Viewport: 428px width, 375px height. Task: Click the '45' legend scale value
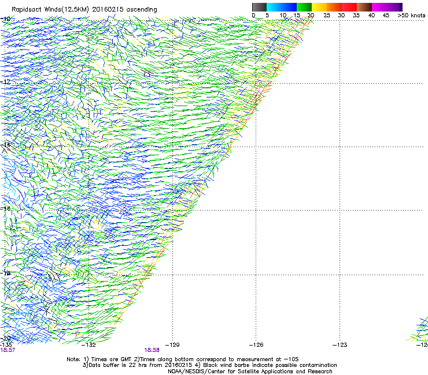point(386,15)
